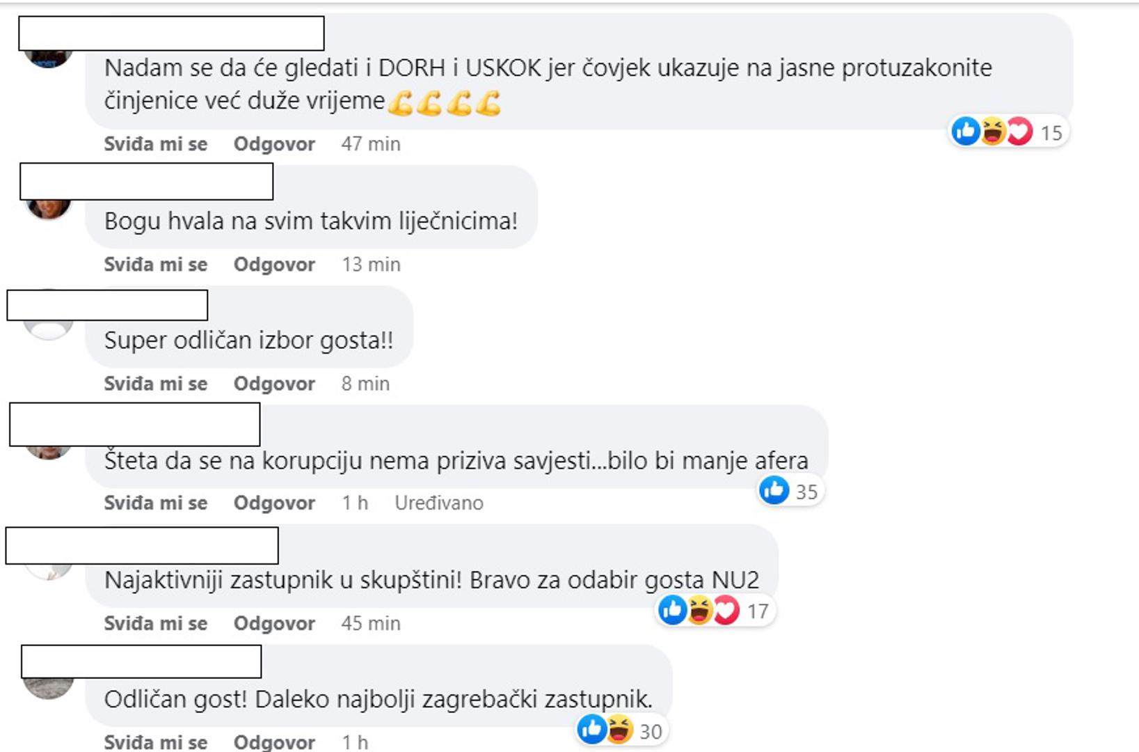Open profile picture beside 'Bogu hvala' comment
1139x752 pixels.
coord(48,208)
